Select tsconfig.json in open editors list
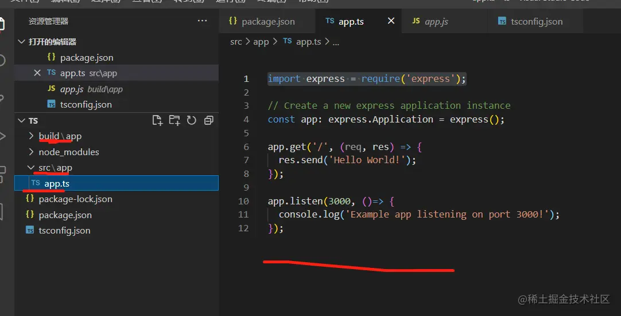The width and height of the screenshot is (621, 316). (117, 105)
